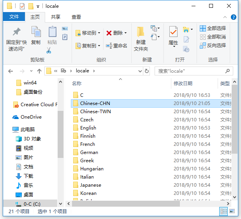
Task: Select the Korean folder
Action: (151, 193)
